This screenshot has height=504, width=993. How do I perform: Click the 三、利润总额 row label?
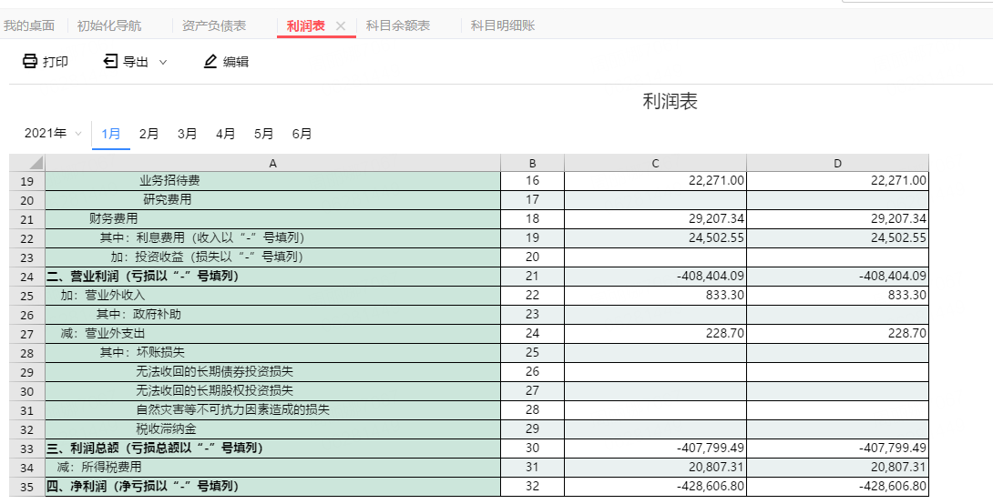tap(155, 448)
